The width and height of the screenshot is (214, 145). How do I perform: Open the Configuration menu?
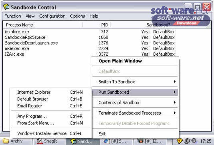pos(52,16)
